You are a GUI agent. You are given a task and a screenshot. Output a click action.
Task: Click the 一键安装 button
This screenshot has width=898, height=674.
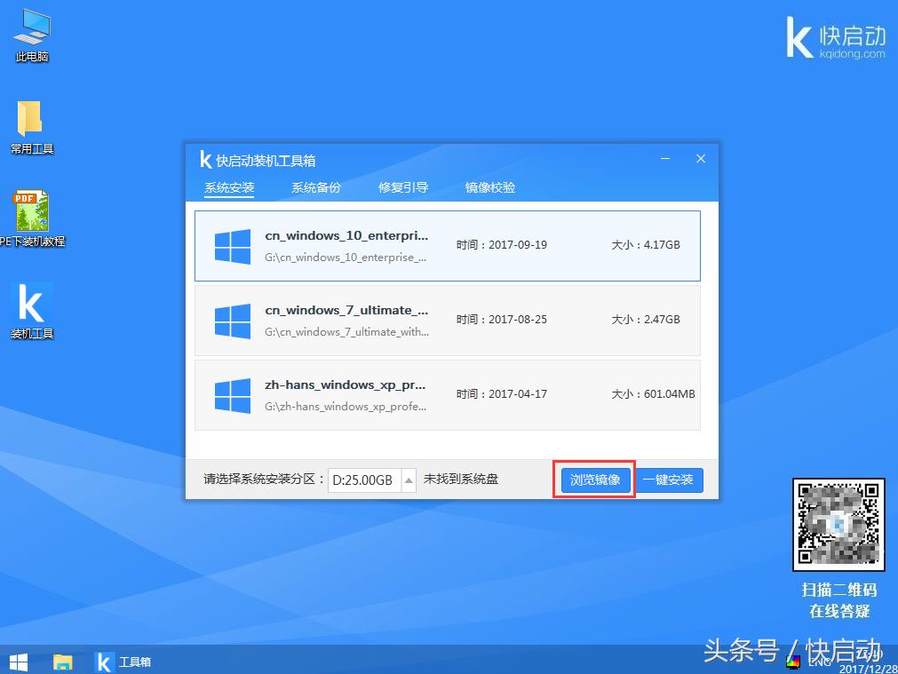[x=671, y=480]
